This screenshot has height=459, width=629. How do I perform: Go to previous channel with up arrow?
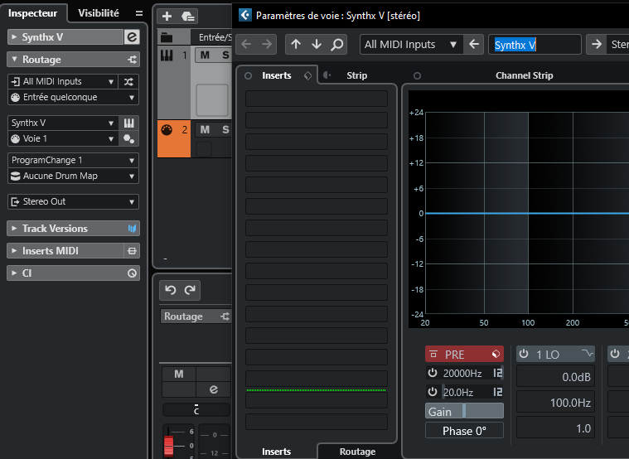pos(296,45)
